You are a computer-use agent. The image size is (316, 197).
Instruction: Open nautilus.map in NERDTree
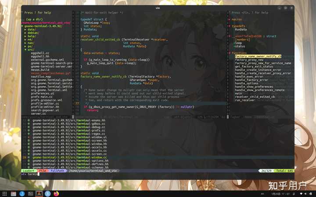pyautogui.click(x=41, y=77)
